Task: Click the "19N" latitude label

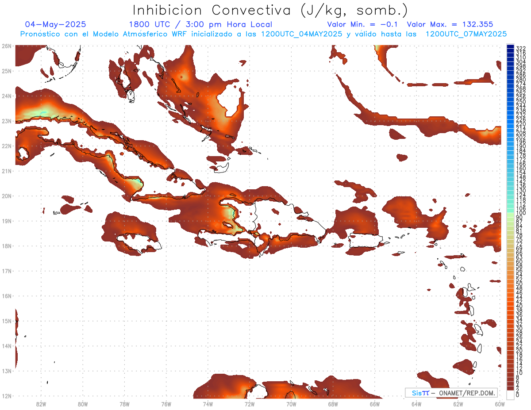Action: pyautogui.click(x=7, y=221)
